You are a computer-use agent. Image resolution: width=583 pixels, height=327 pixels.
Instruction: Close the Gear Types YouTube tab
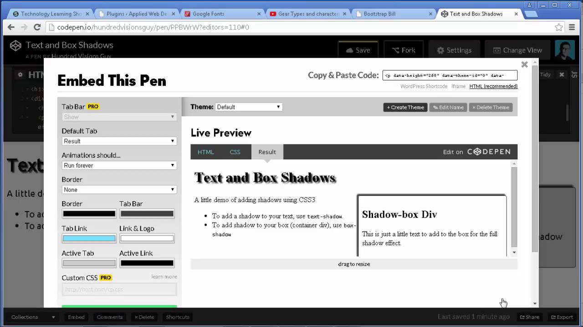pyautogui.click(x=345, y=14)
